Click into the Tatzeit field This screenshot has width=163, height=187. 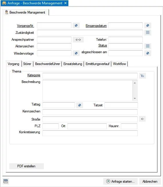(121, 105)
